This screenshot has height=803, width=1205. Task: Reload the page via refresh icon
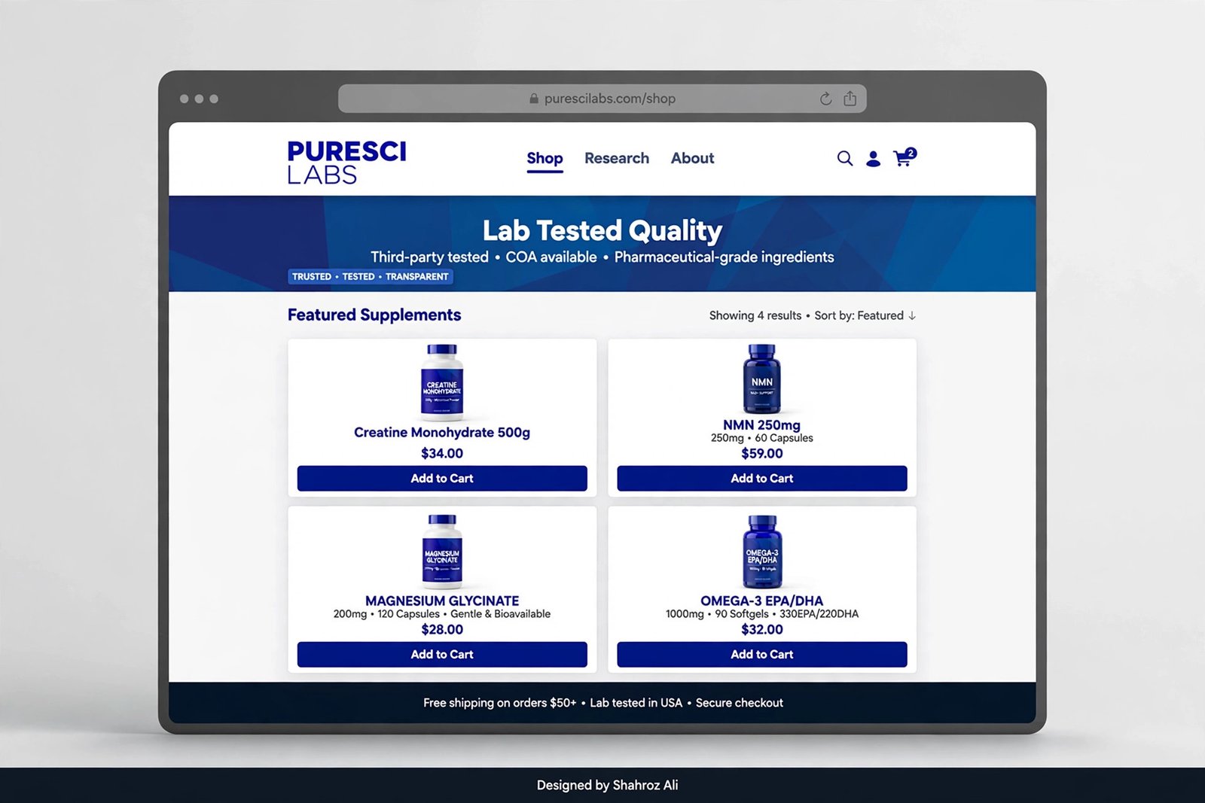pyautogui.click(x=825, y=99)
